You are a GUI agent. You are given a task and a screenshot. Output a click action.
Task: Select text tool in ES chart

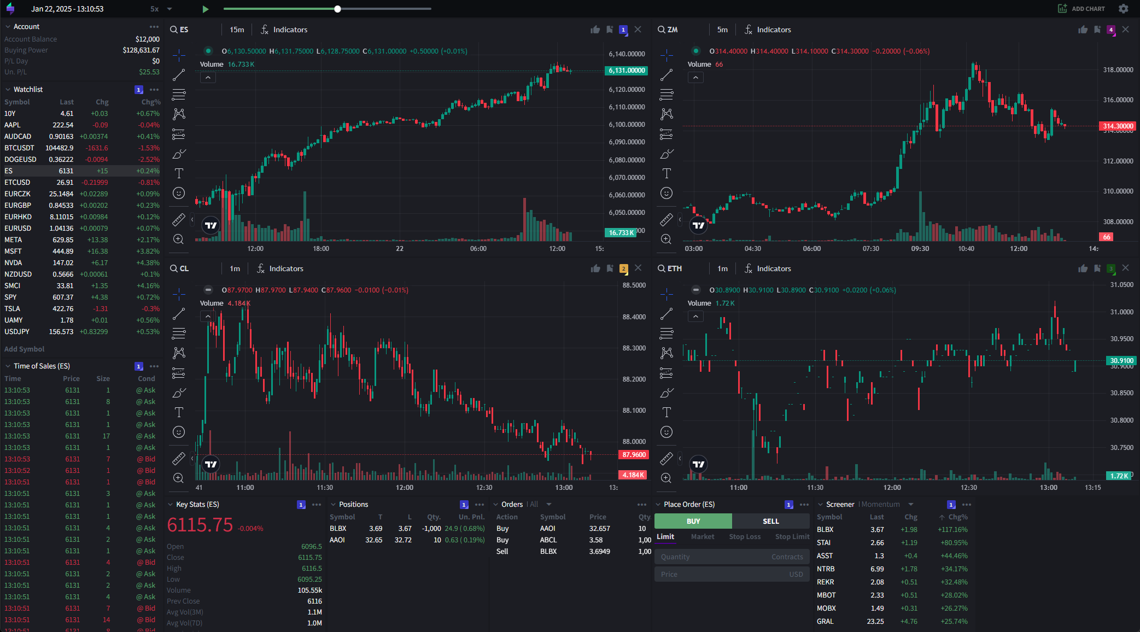[x=179, y=173]
